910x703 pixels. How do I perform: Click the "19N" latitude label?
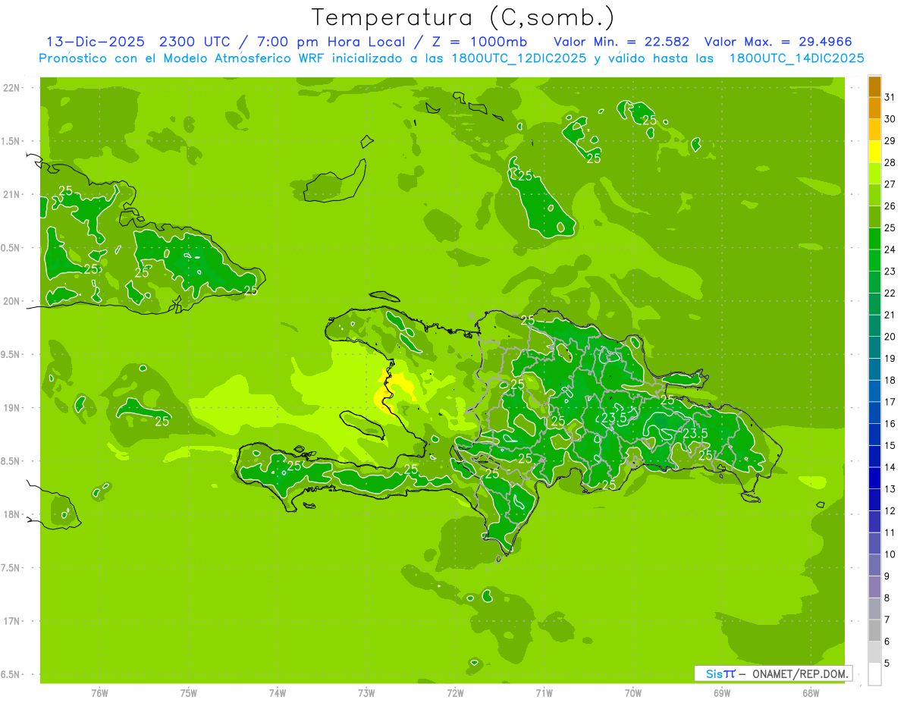tap(11, 408)
